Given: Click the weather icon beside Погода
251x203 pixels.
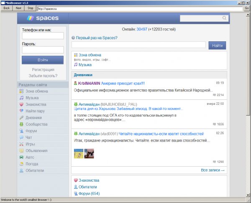Looking at the screenshot, I should pyautogui.click(x=21, y=164).
